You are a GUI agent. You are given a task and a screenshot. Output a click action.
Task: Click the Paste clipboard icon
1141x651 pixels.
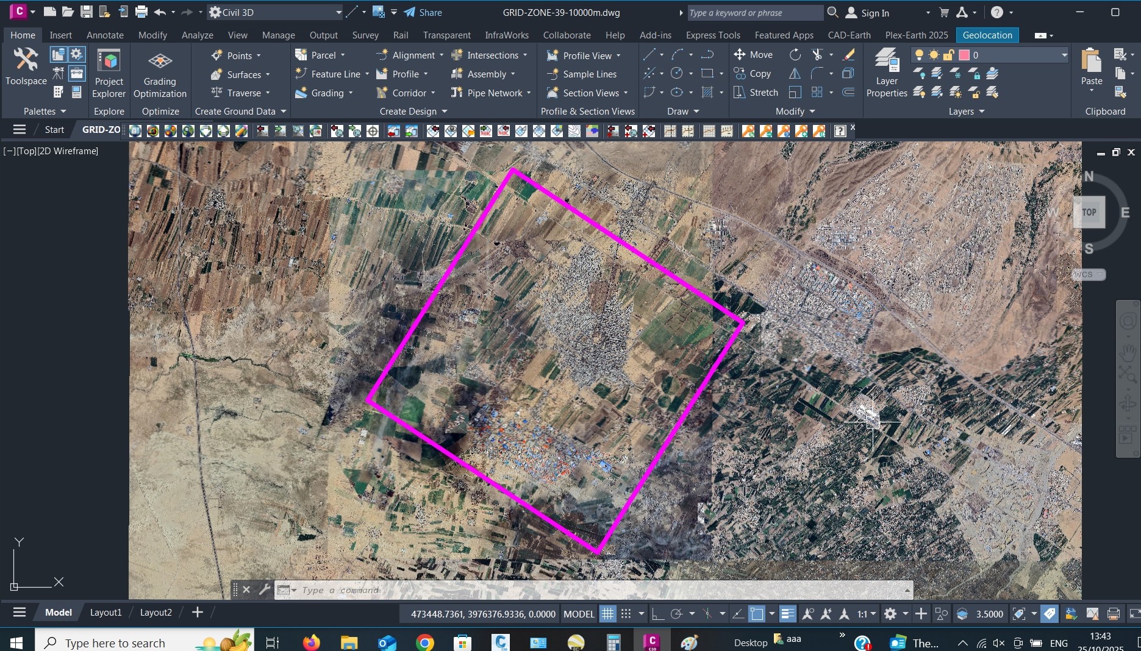(1091, 67)
